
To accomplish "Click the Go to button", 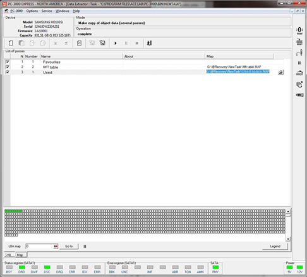I will tap(69, 246).
